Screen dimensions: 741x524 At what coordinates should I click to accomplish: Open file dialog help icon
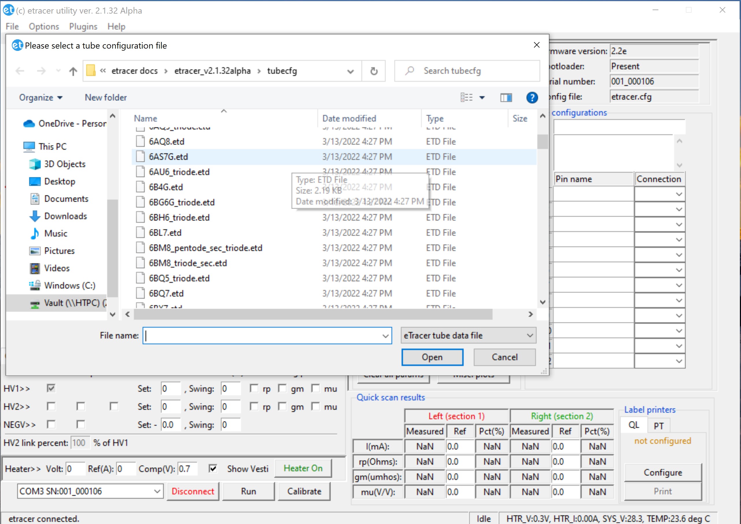(x=532, y=97)
